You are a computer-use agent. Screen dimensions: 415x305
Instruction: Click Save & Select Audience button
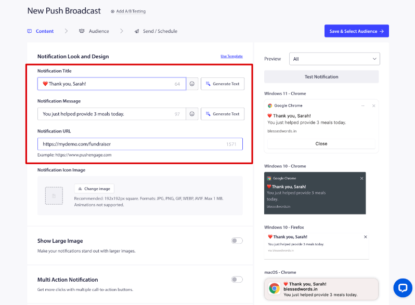click(357, 31)
